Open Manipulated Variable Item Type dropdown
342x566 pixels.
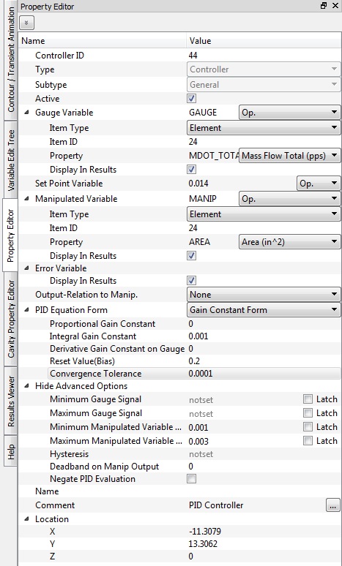264,214
